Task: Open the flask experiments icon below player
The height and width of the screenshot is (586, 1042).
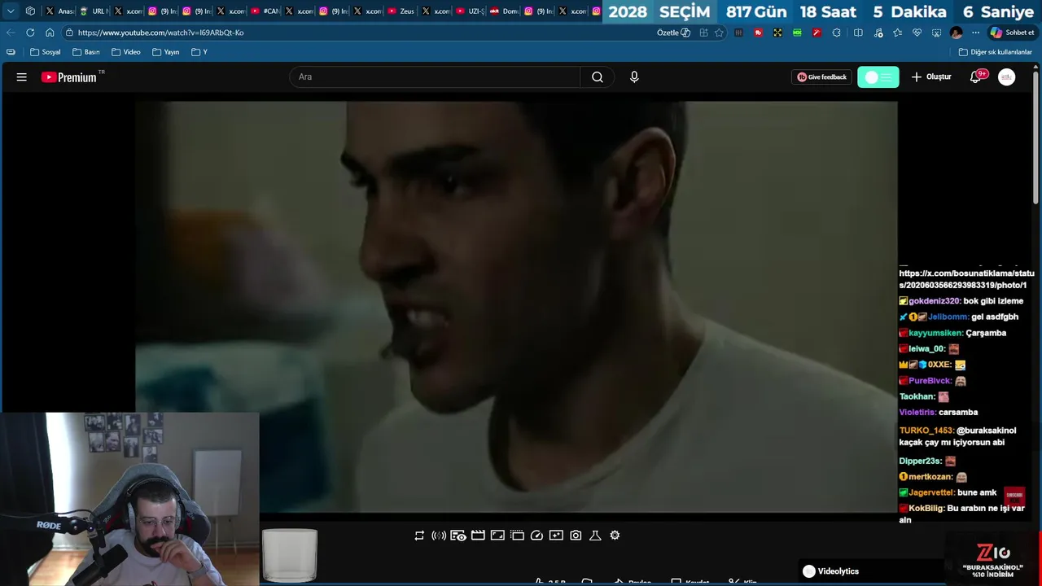Action: pos(595,536)
